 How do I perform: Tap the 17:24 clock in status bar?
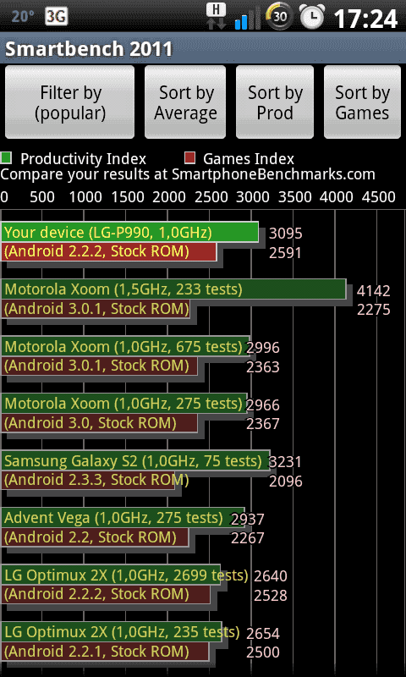click(365, 19)
